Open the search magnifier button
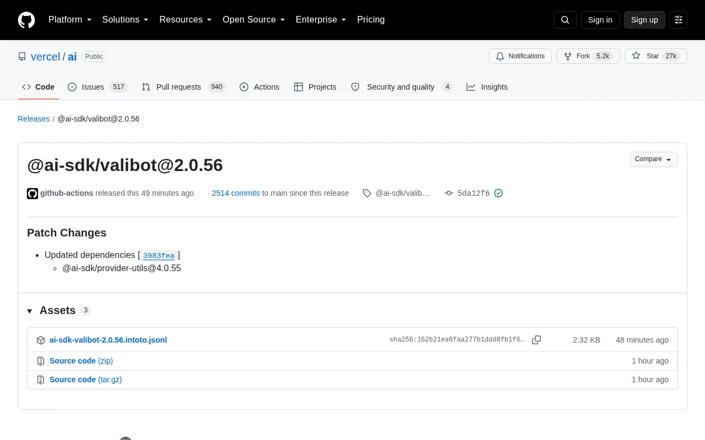This screenshot has height=440, width=705. click(x=565, y=20)
